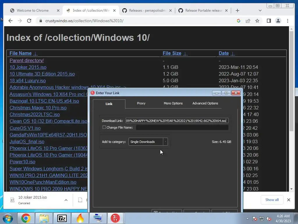Open File Explorer from taskbar
Image resolution: width=298 pixels, height=224 pixels.
click(x=44, y=218)
